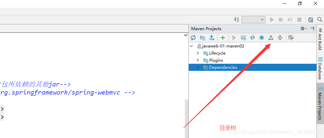Open Search Everywhere magnifier

coord(320,20)
